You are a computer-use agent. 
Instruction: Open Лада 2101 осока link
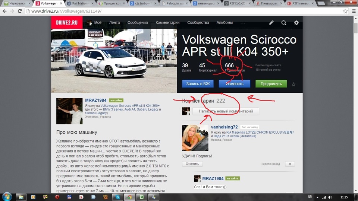click(235, 136)
